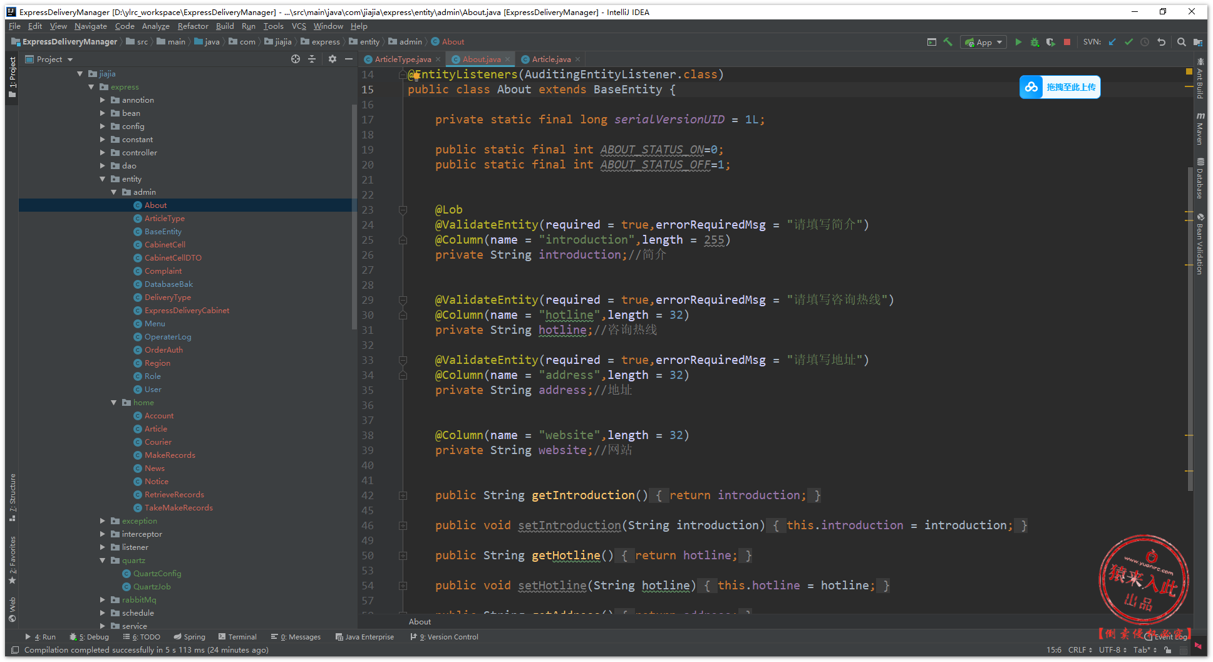Collapse the entity folder
This screenshot has height=662, width=1213.
click(x=103, y=179)
